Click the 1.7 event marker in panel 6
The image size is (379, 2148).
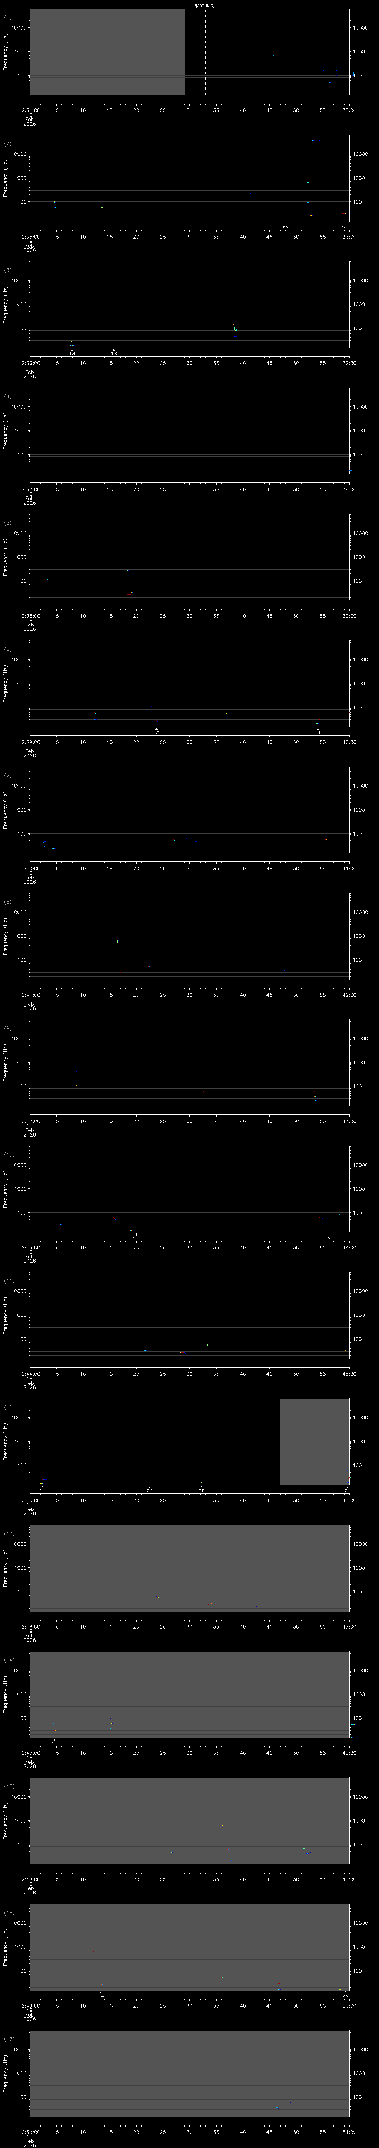click(x=156, y=731)
